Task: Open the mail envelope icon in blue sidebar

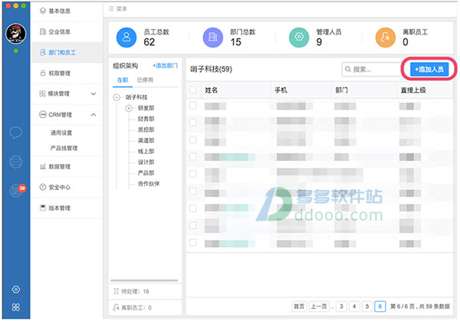Action: pos(15,162)
